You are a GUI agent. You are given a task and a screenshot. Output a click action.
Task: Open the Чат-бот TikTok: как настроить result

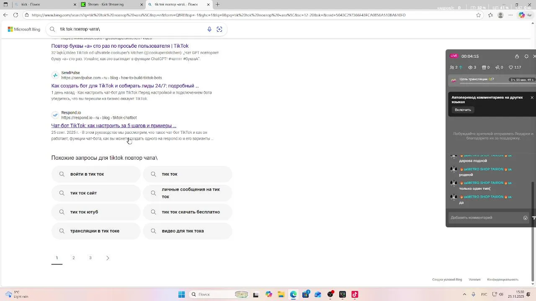pos(113,125)
